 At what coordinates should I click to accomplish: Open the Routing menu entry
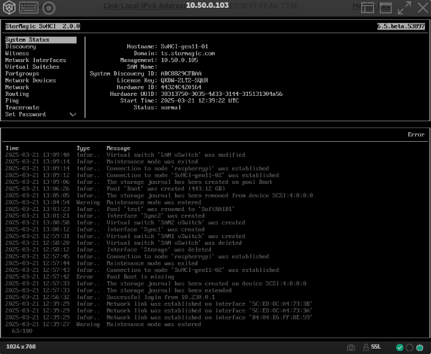17,94
